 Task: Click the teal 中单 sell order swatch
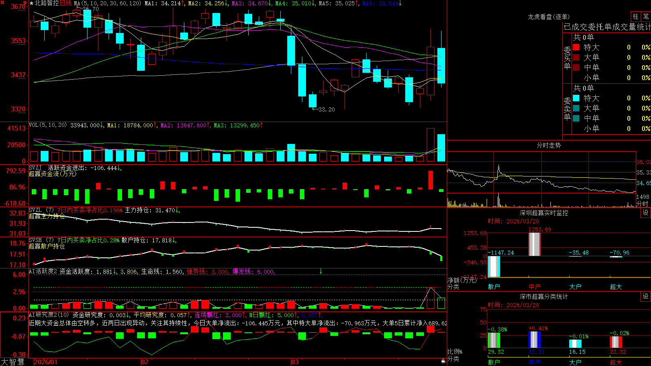[x=576, y=118]
